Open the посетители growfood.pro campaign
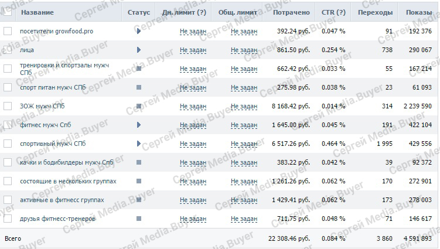Image resolution: width=440 pixels, height=249 pixels. pos(56,31)
